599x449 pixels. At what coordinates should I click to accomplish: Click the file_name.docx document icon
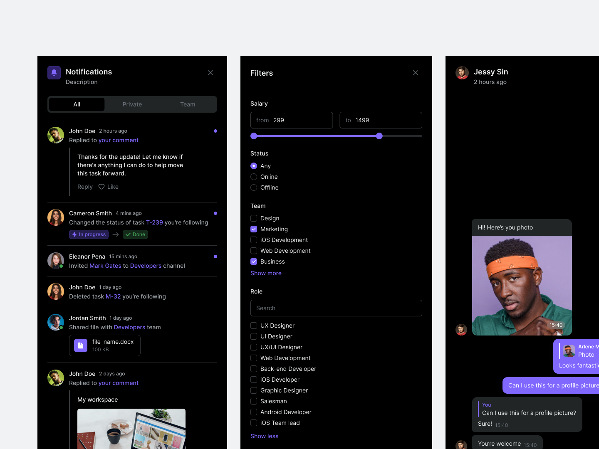click(x=80, y=345)
